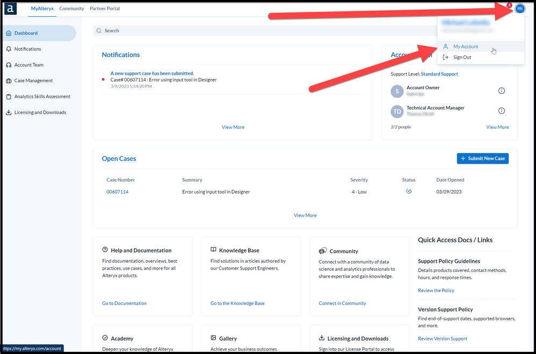
Task: Click the TD avatar for Technical Account Manager
Action: [397, 112]
